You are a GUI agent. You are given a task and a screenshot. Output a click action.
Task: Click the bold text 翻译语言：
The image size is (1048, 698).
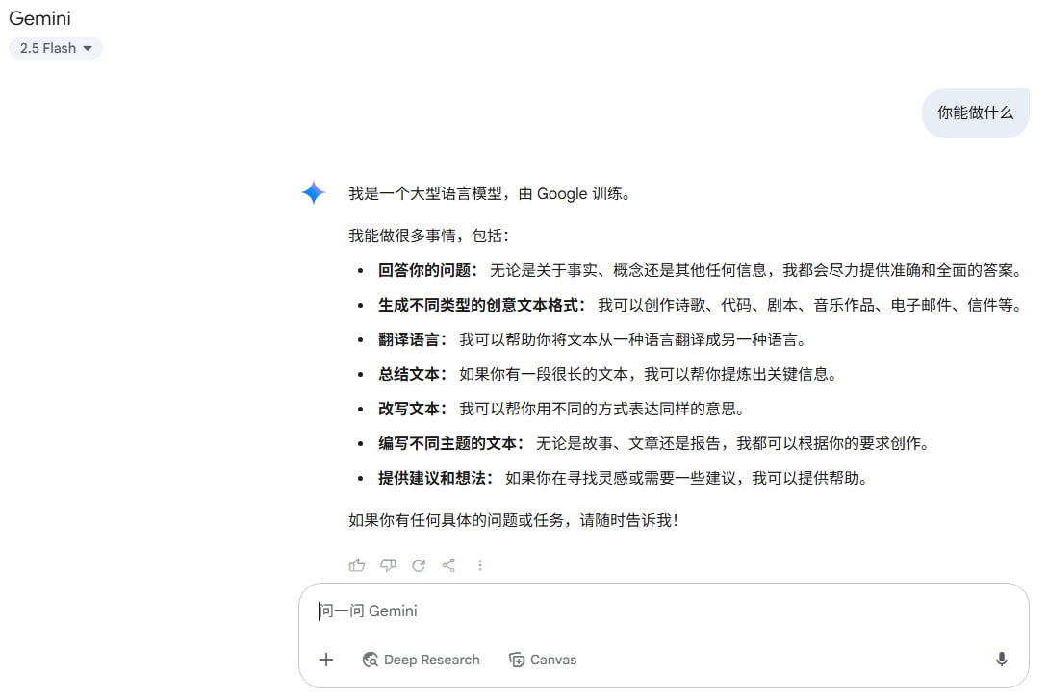click(x=413, y=339)
